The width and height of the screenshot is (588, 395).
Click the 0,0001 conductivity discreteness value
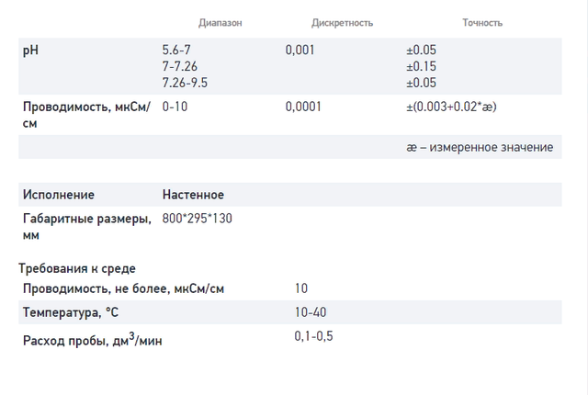point(303,107)
